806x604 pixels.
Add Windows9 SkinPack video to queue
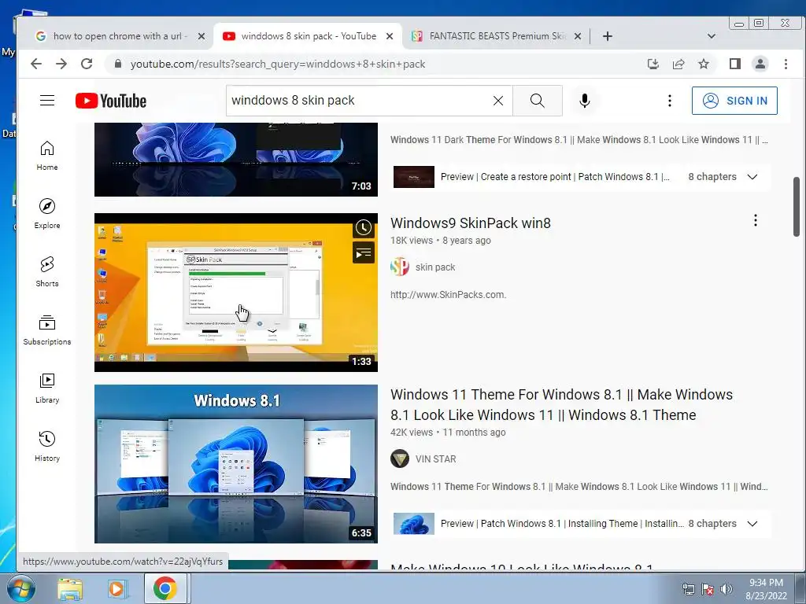(364, 252)
